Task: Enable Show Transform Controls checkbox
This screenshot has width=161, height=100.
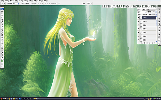Action: click(x=21, y=3)
